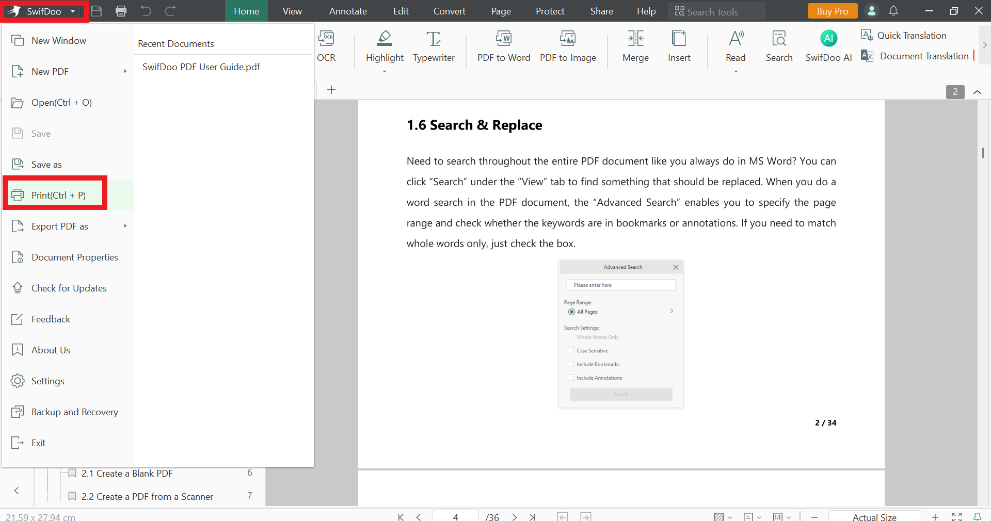Click the Undo arrow icon
Viewport: 991px width, 521px height.
click(x=146, y=11)
